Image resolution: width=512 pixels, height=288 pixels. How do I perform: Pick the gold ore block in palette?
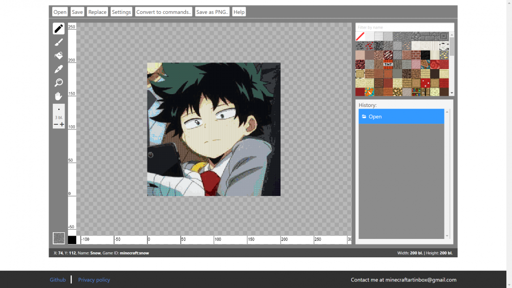[x=444, y=55]
